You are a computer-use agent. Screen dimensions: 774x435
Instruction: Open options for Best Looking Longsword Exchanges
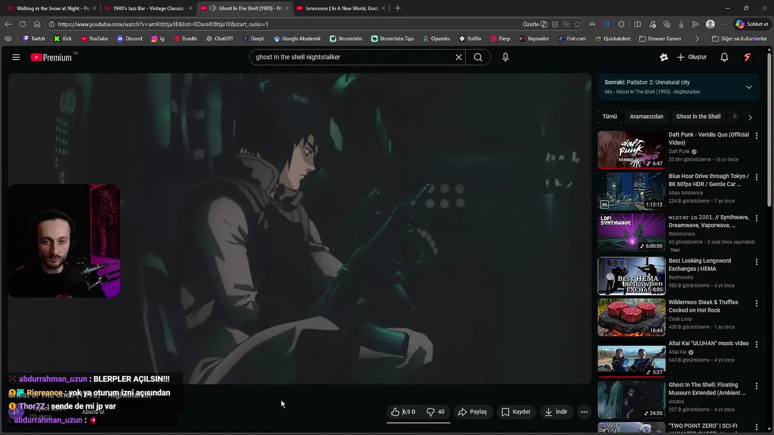pos(756,262)
